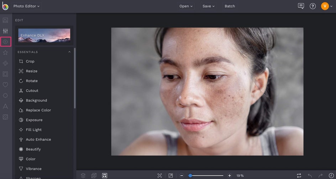Click the fit to screen icon

tap(160, 175)
